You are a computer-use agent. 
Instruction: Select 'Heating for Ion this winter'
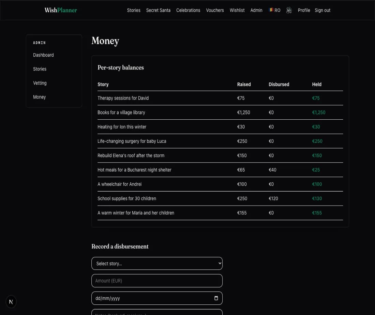pos(220,127)
